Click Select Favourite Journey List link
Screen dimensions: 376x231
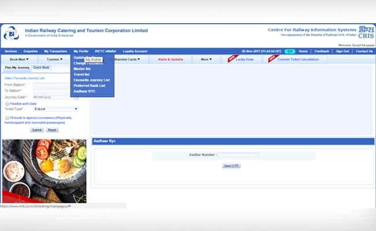coord(24,79)
